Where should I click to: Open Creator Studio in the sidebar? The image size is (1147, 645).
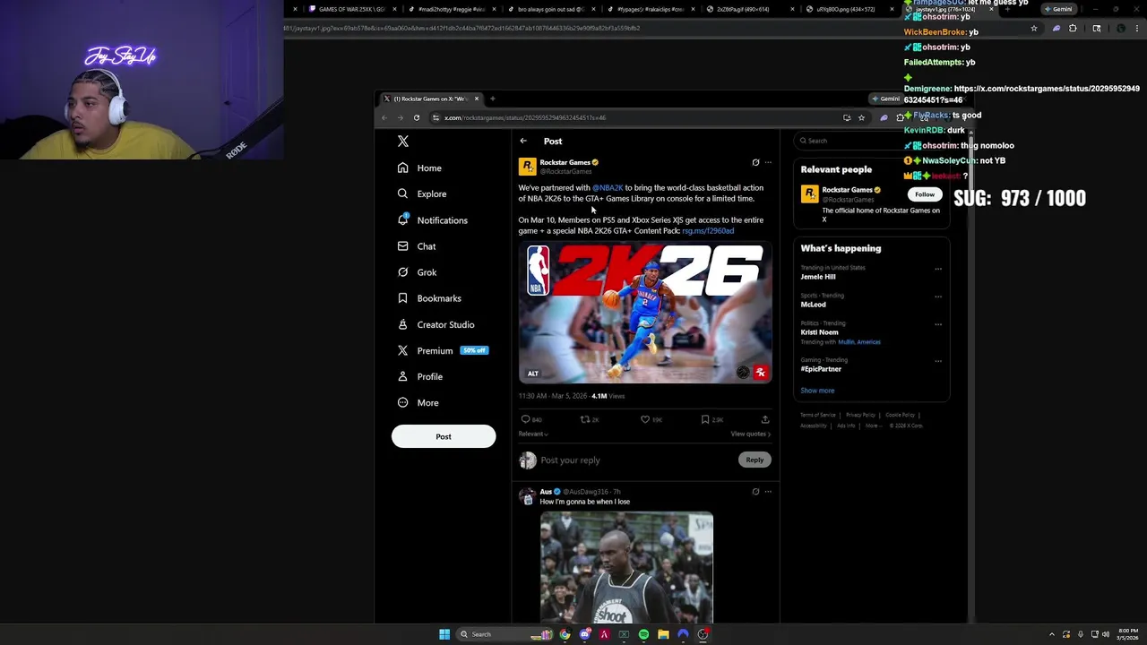tap(436, 324)
